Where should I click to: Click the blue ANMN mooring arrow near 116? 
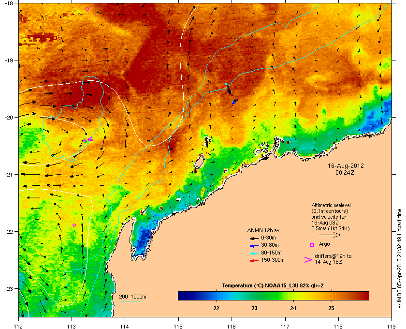tap(235, 102)
